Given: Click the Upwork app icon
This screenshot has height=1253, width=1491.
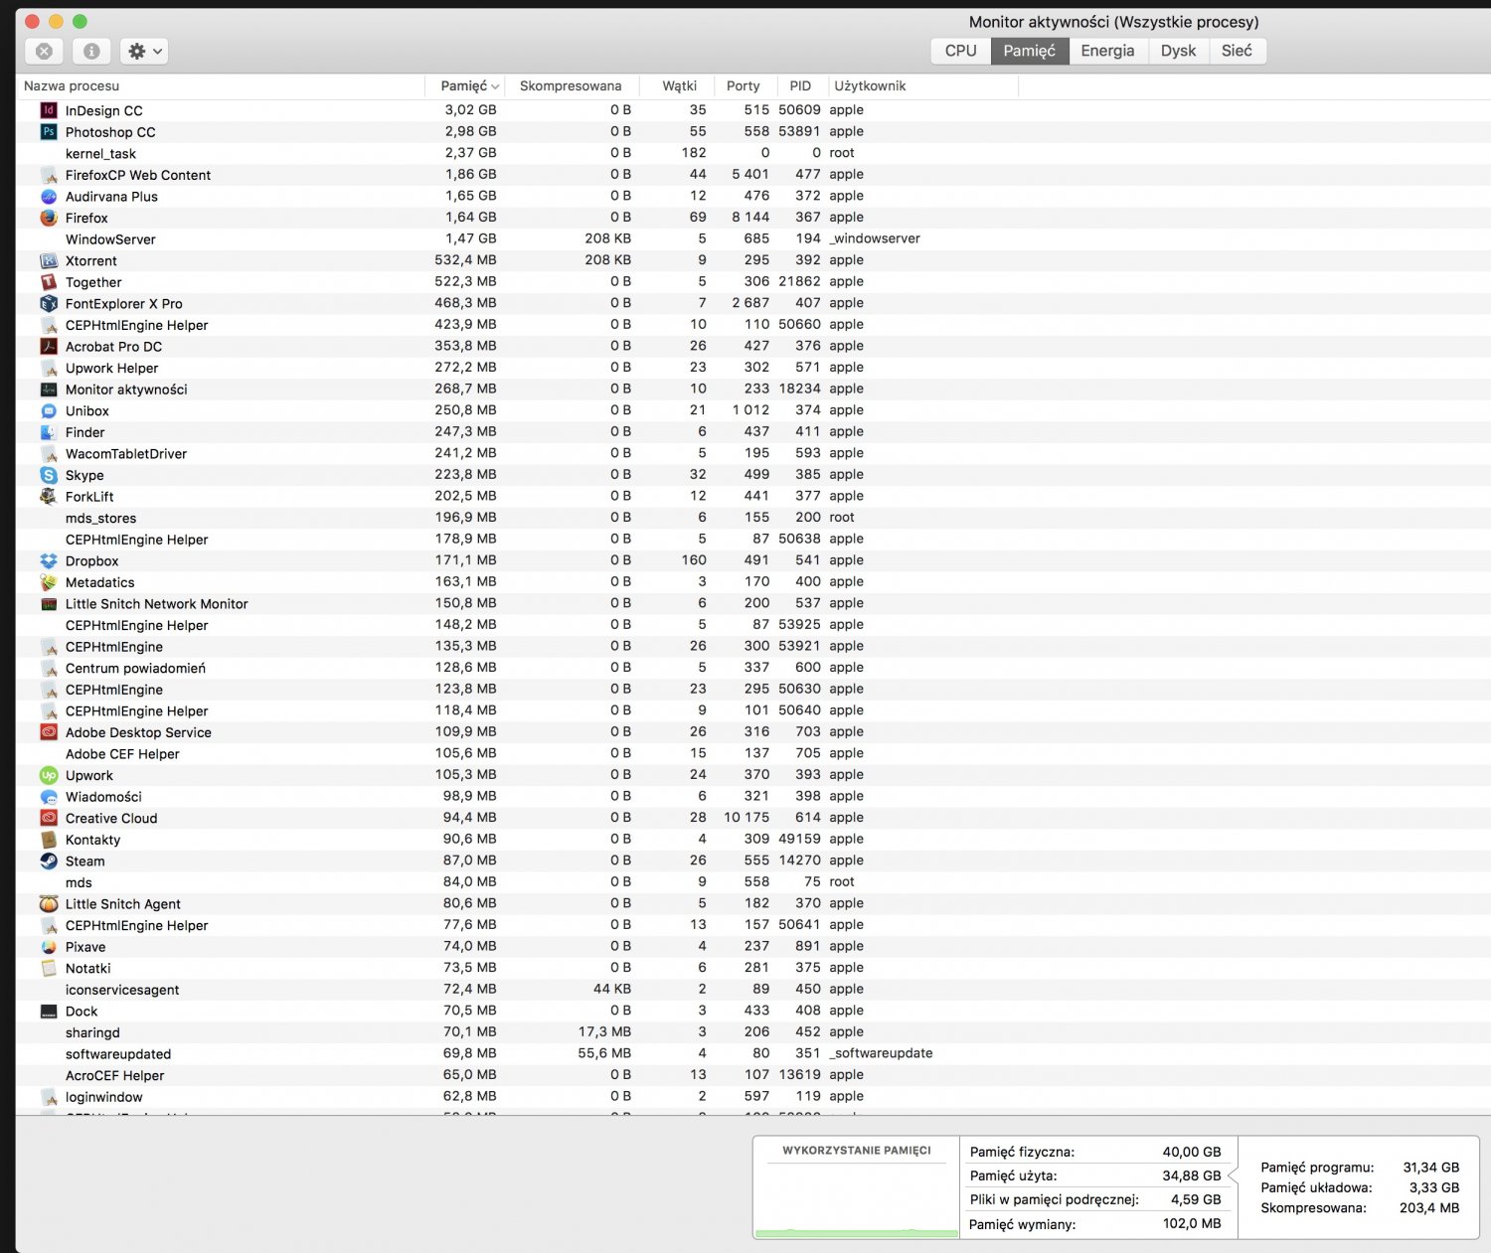Looking at the screenshot, I should [49, 775].
